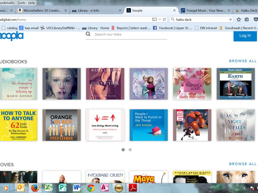Click the hoopla search magnifier icon
Viewport: 258px width, 193px height.
coord(88,34)
